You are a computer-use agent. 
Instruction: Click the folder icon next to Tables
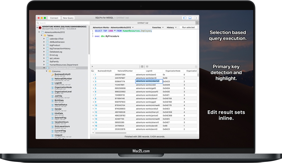(45, 36)
